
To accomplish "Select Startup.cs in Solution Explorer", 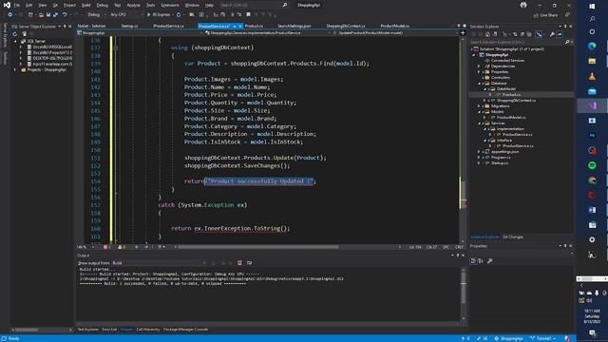I will click(x=500, y=163).
